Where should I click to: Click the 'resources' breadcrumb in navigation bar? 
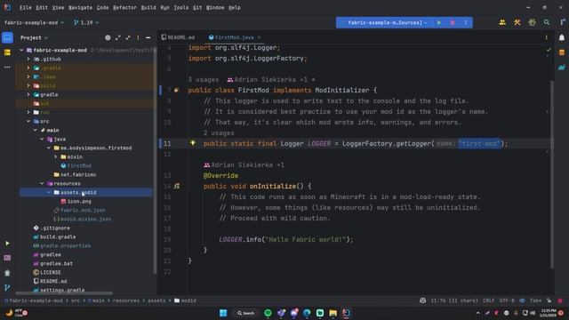coord(126,300)
